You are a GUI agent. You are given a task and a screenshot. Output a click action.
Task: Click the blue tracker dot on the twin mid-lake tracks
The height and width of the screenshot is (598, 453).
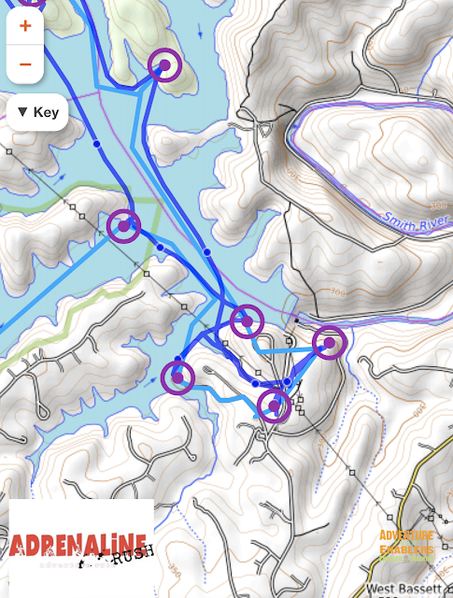pyautogui.click(x=207, y=252)
